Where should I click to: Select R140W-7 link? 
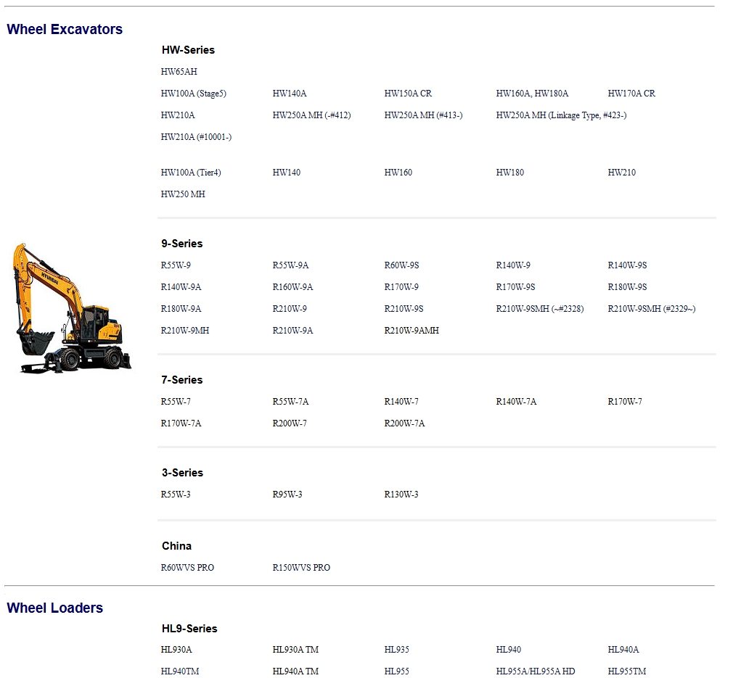[x=401, y=402]
